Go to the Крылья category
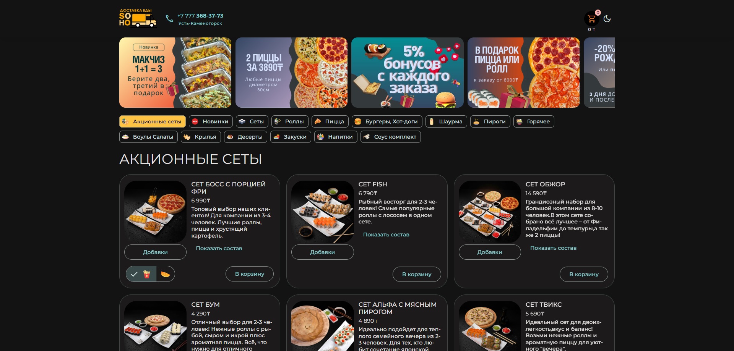734x351 pixels. [x=201, y=137]
